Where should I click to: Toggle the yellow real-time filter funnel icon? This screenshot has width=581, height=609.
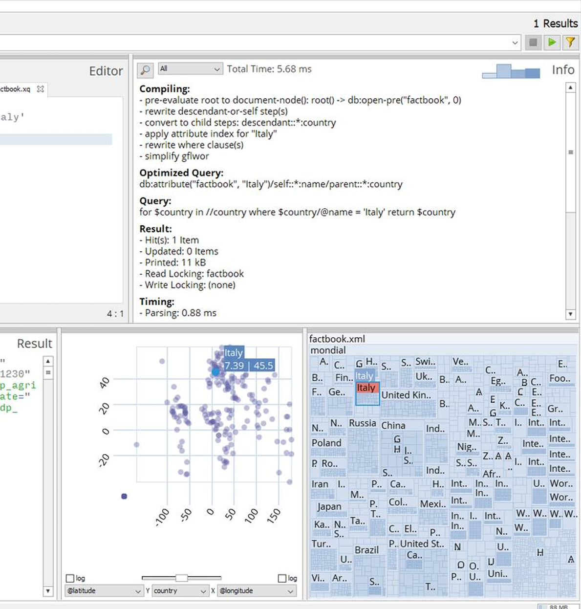(x=570, y=43)
